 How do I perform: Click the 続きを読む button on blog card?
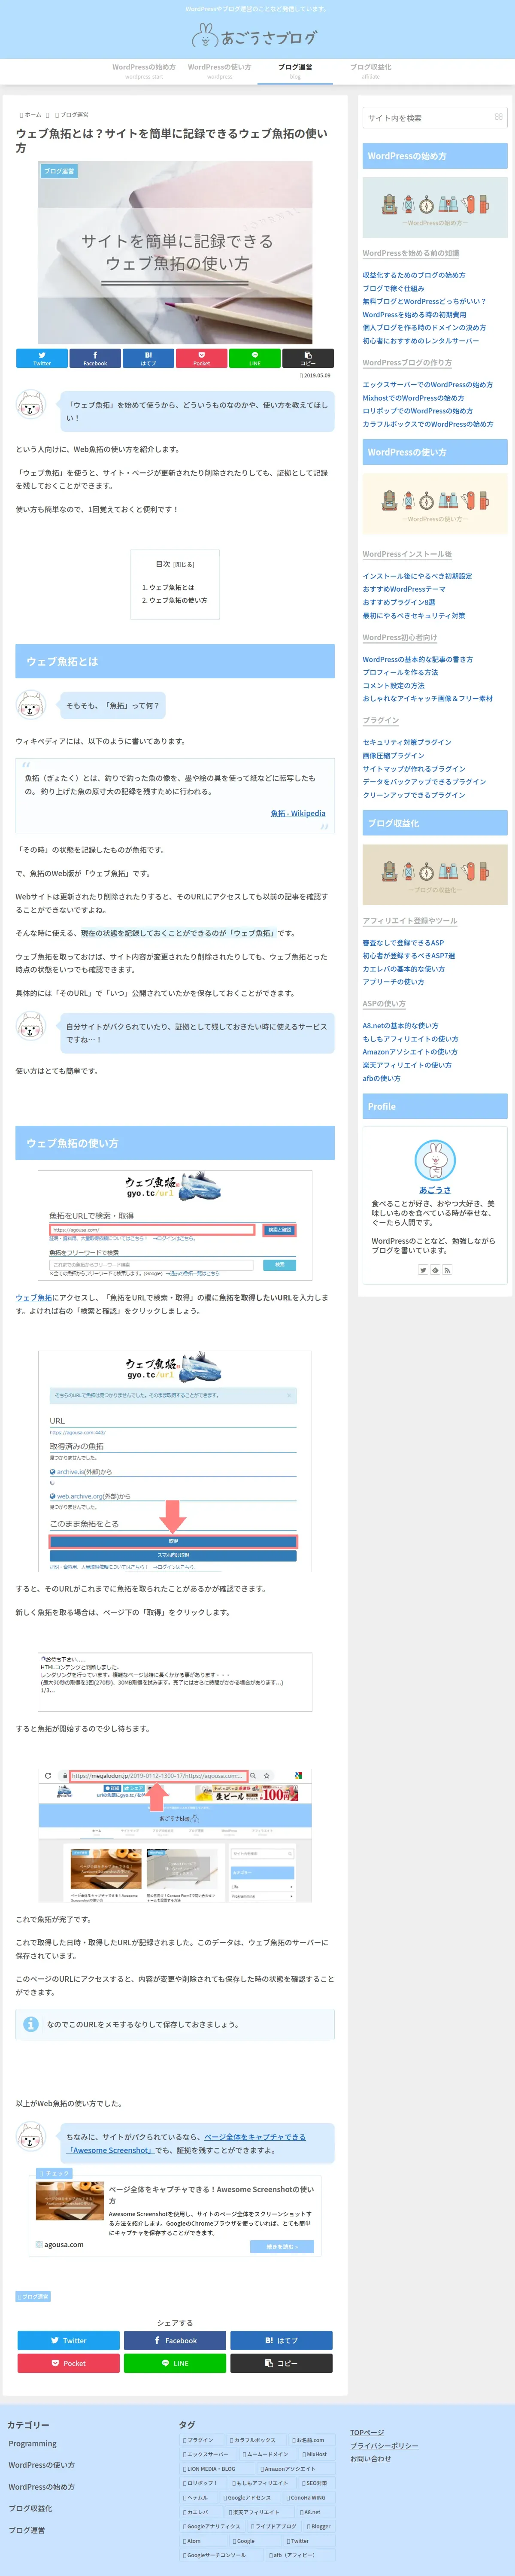pyautogui.click(x=281, y=2247)
